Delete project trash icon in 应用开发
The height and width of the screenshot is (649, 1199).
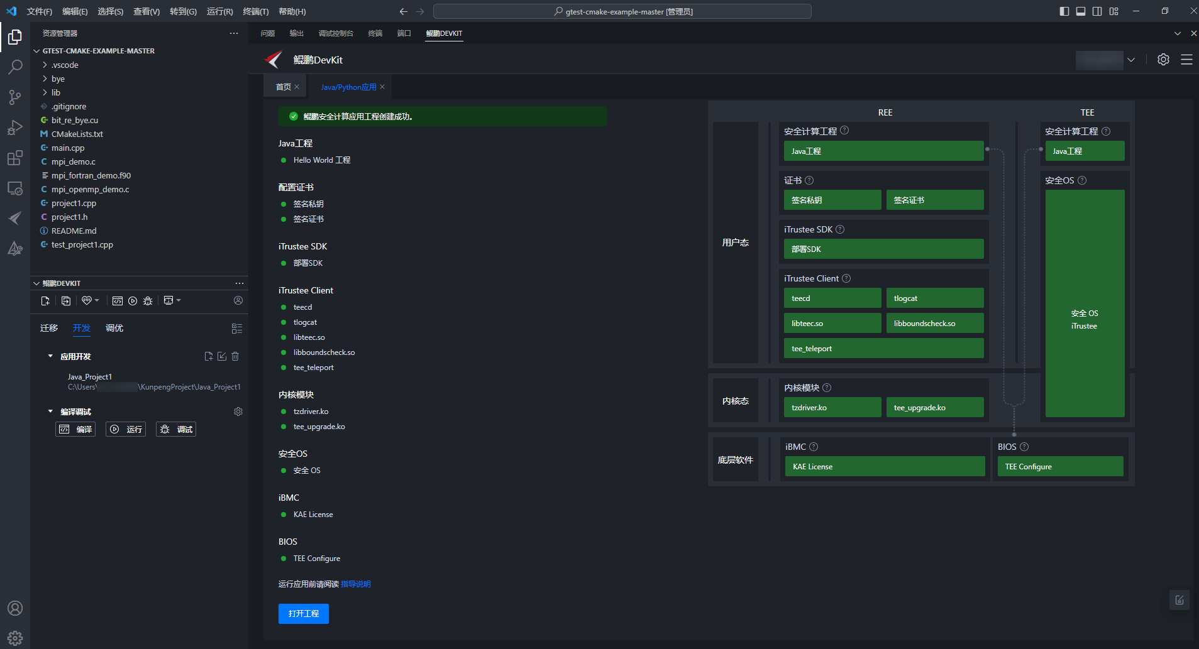coord(235,356)
